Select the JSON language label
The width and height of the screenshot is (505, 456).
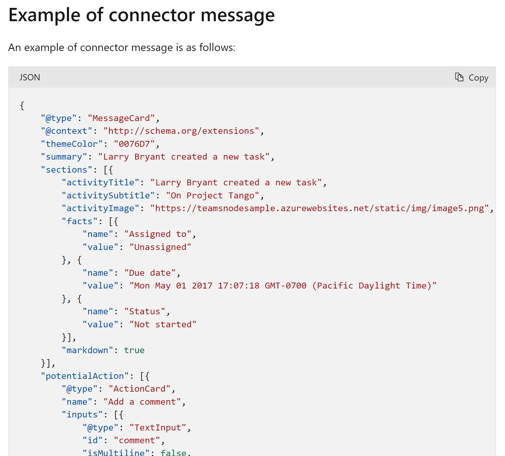[x=29, y=77]
